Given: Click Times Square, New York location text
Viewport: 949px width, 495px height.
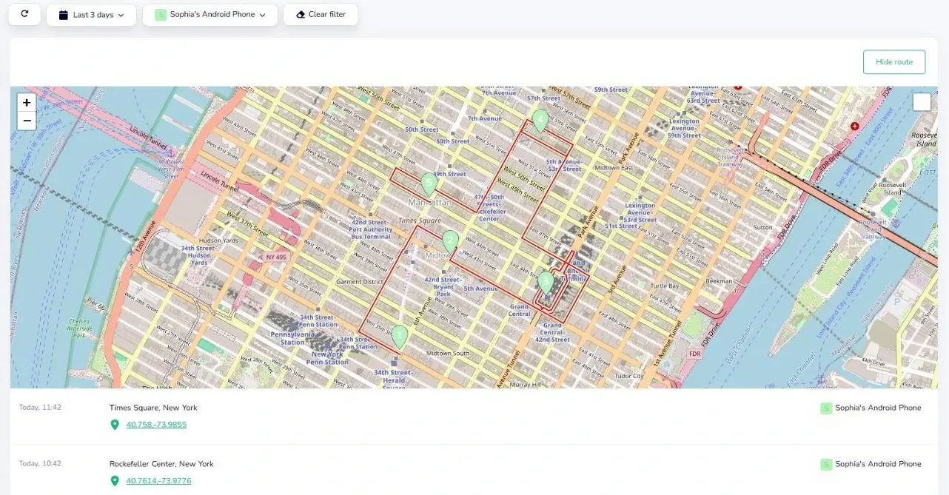Looking at the screenshot, I should click(x=153, y=408).
